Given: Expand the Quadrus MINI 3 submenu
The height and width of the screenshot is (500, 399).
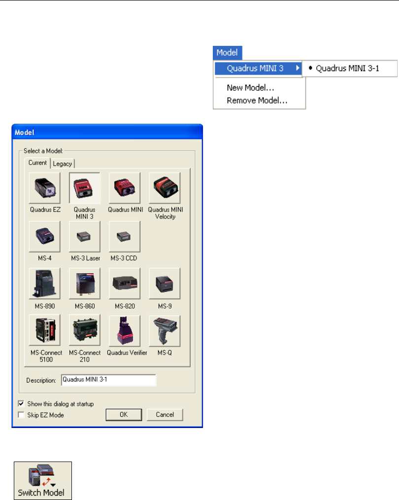Looking at the screenshot, I should [258, 68].
